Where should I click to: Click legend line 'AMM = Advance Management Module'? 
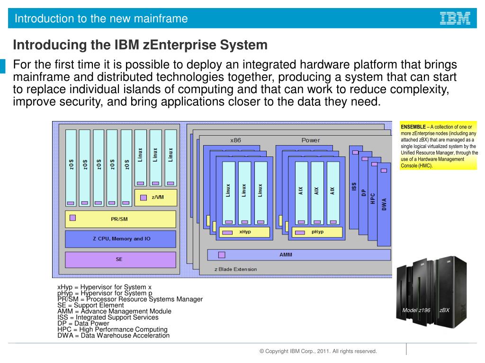(x=115, y=311)
